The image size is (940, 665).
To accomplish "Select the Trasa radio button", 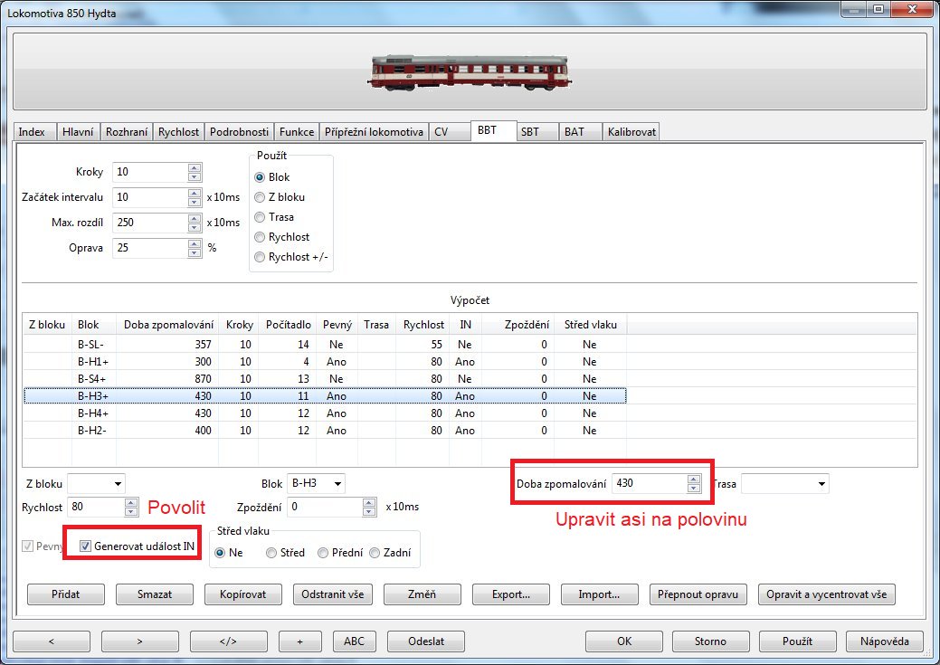I will 261,217.
